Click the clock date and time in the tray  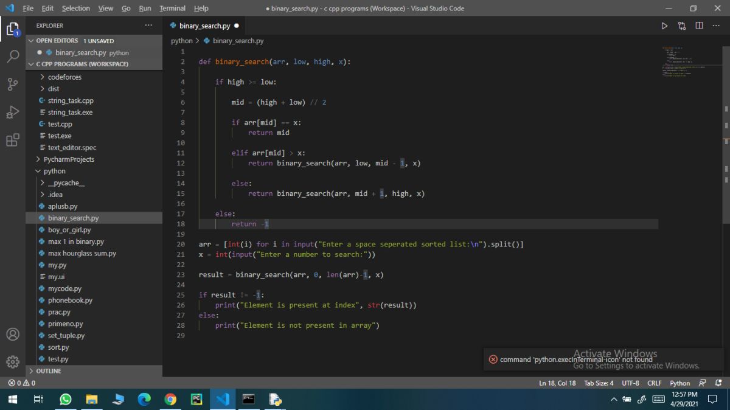pyautogui.click(x=684, y=399)
